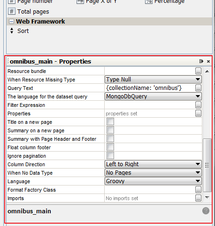The image size is (215, 226).
Task: Click the properties panel scrollbar thumb
Action: (x=207, y=165)
